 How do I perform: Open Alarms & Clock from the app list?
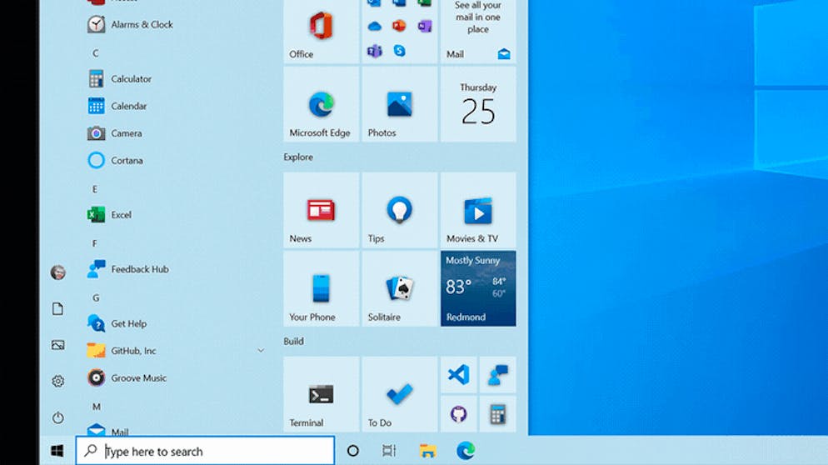click(x=131, y=24)
